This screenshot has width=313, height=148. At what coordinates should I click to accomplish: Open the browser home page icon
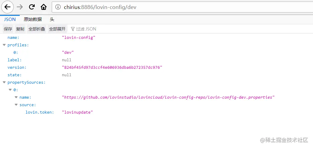[x=44, y=7]
